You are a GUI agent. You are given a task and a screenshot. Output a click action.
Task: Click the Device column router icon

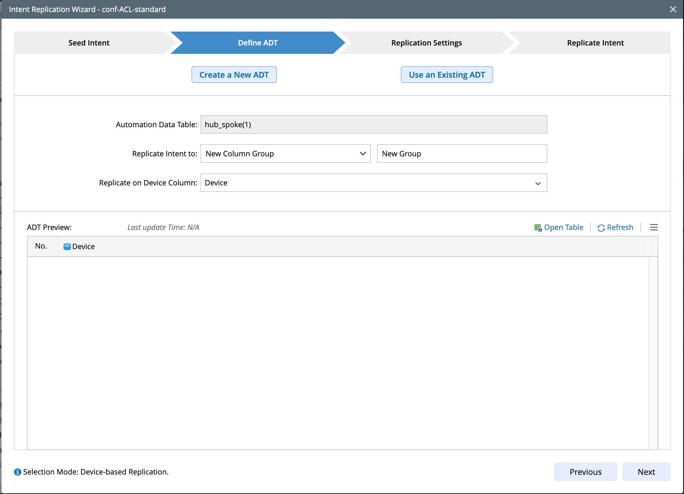pyautogui.click(x=67, y=246)
